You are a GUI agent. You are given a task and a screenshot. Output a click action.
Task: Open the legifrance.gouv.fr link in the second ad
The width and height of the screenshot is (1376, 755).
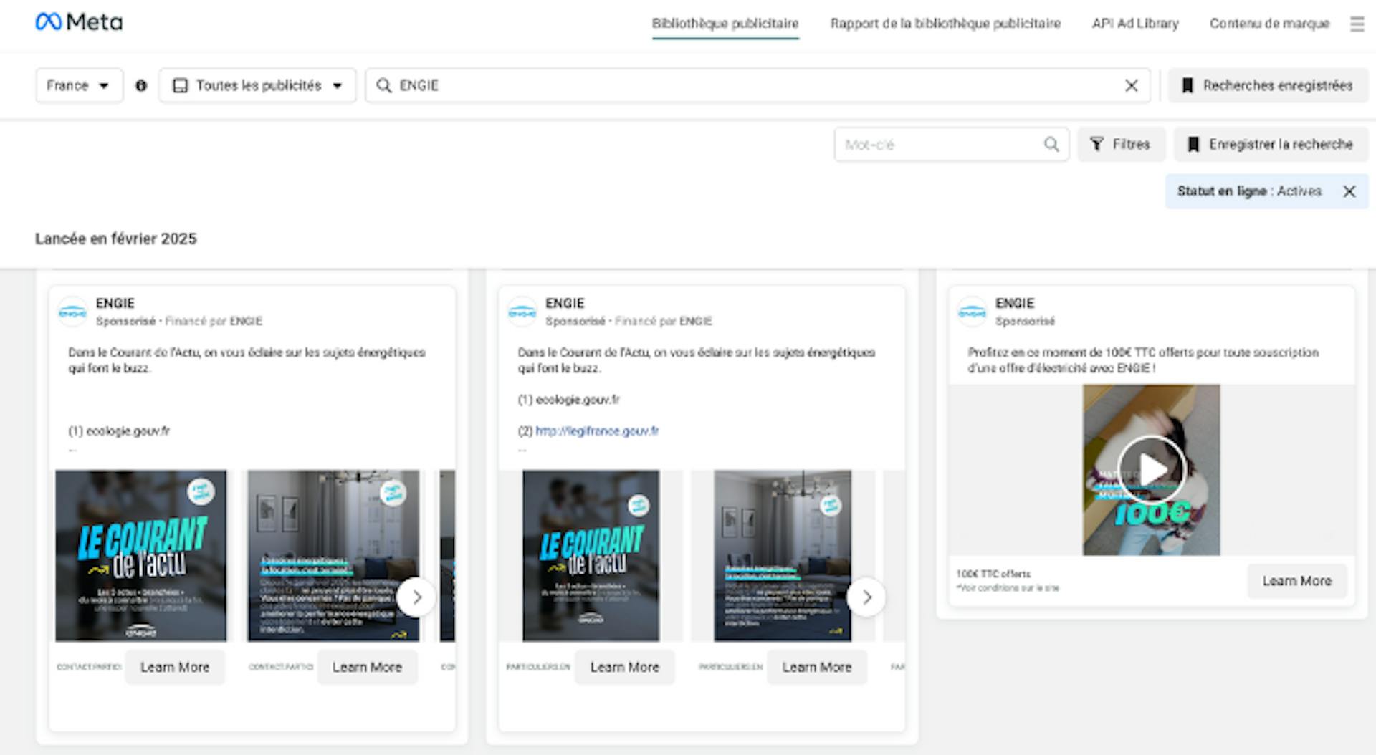(597, 431)
